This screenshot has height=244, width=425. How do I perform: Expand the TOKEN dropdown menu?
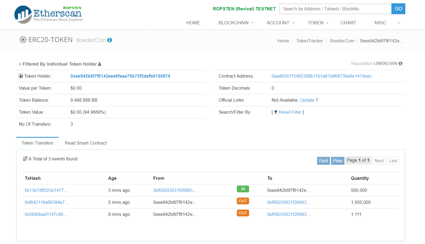point(318,23)
